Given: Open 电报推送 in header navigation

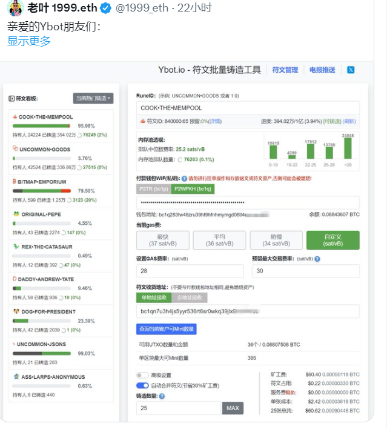Looking at the screenshot, I should pos(322,70).
